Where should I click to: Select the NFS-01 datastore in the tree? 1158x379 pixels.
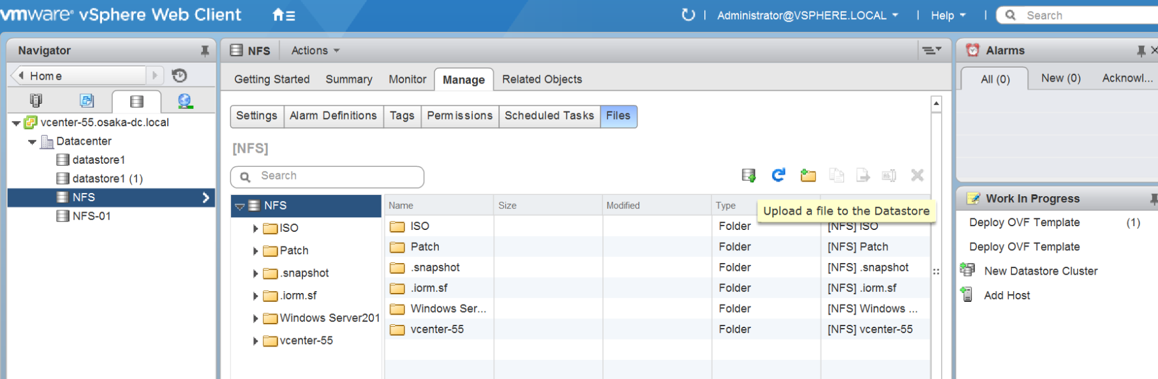91,216
